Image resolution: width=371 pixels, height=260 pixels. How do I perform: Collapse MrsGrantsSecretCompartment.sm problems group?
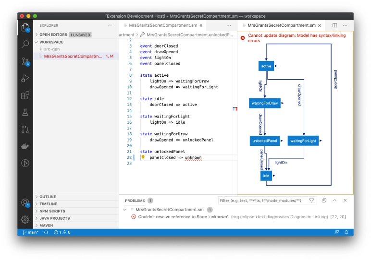coord(125,210)
